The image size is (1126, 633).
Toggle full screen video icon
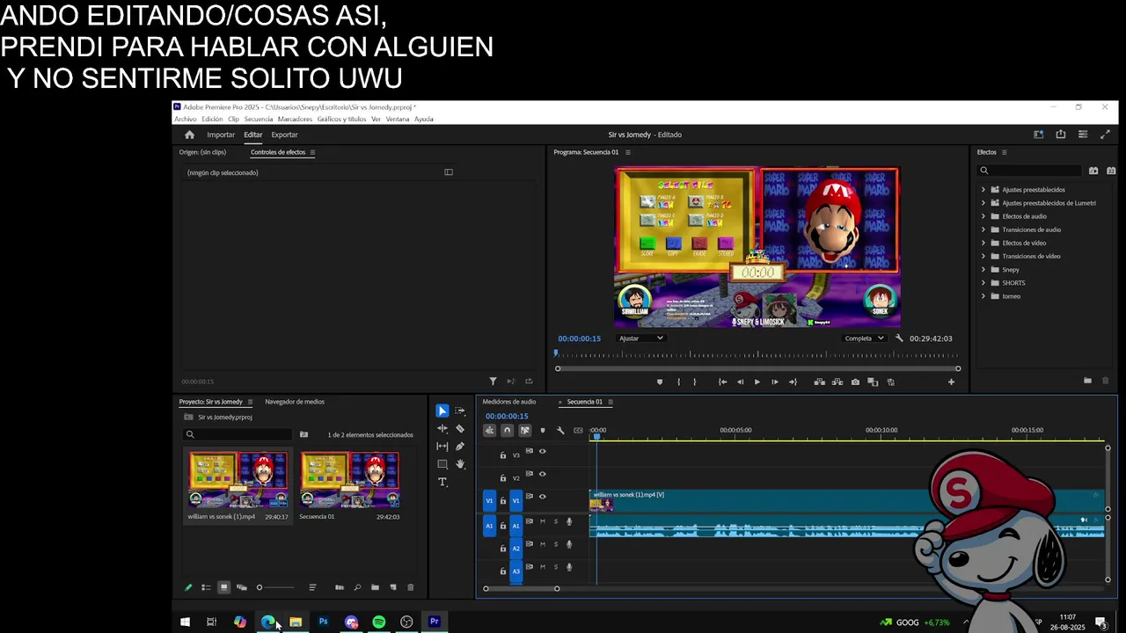coord(1106,135)
